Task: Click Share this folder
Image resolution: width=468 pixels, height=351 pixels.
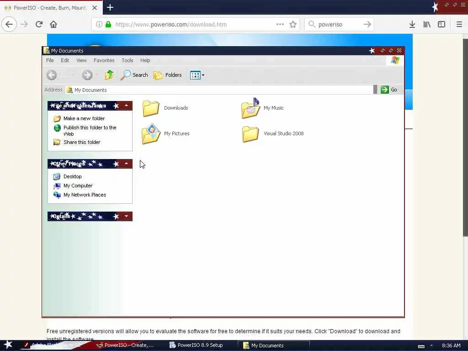Action: point(82,143)
